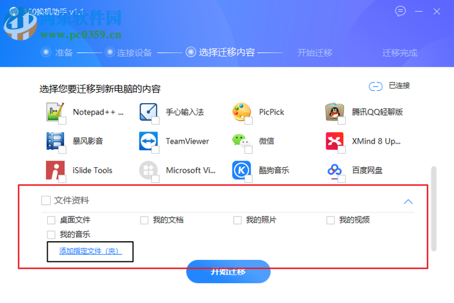The image size is (454, 303).
Task: Check the 桌面文件 checkbox
Action: [x=51, y=220]
